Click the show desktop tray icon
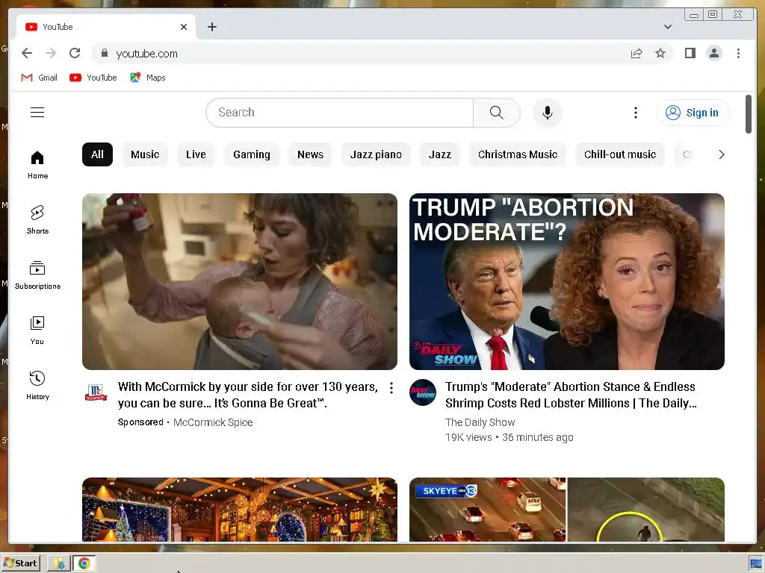 756,564
